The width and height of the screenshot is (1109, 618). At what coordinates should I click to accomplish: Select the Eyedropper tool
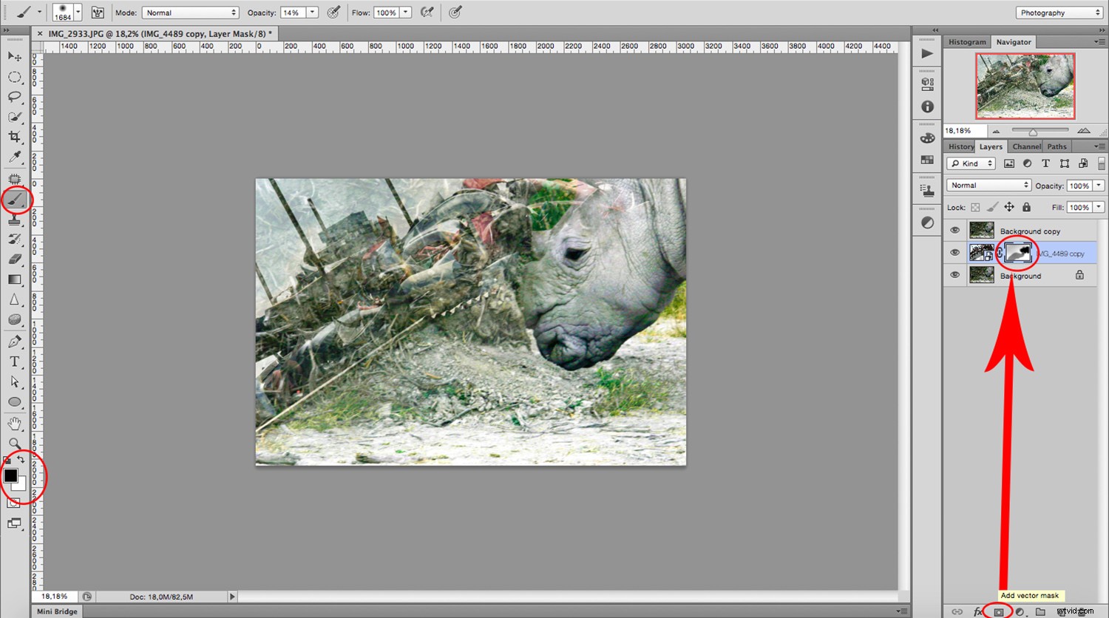click(13, 157)
